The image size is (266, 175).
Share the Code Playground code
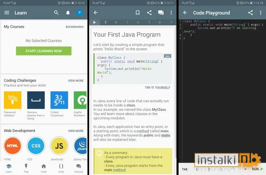pyautogui.click(x=250, y=13)
